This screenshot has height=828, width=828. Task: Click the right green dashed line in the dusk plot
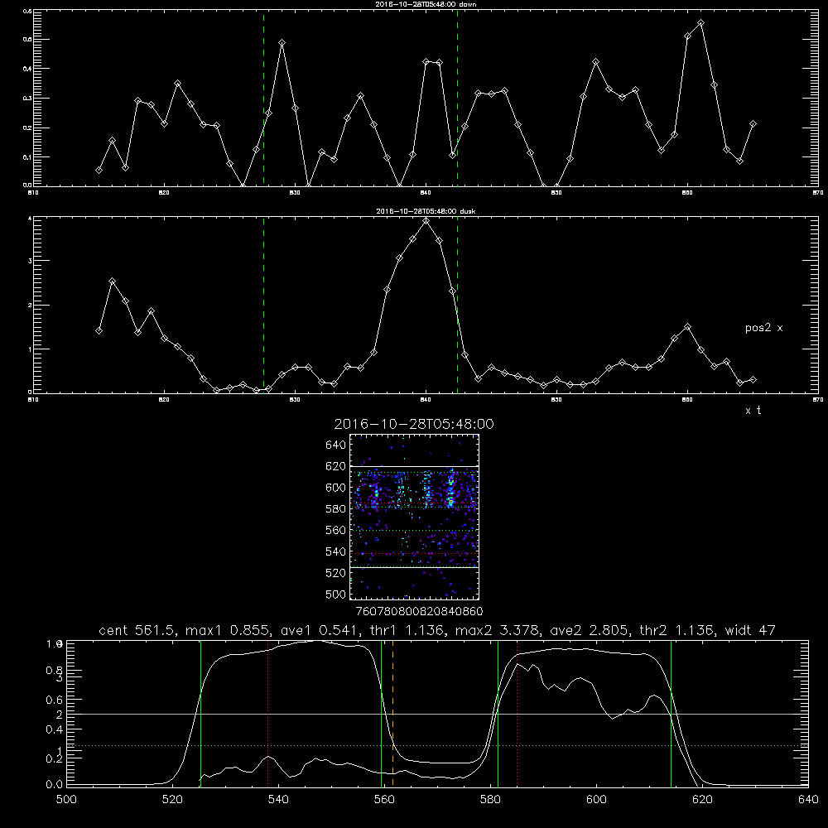pos(457,306)
